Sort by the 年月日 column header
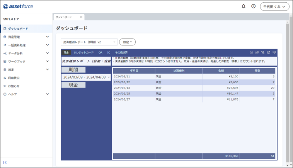This screenshot has width=293, height=168. 134,71
